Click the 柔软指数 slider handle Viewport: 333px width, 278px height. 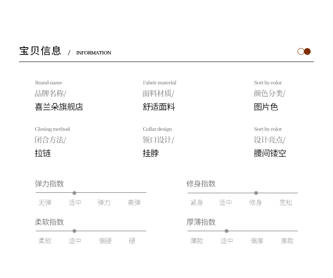pyautogui.click(x=74, y=231)
